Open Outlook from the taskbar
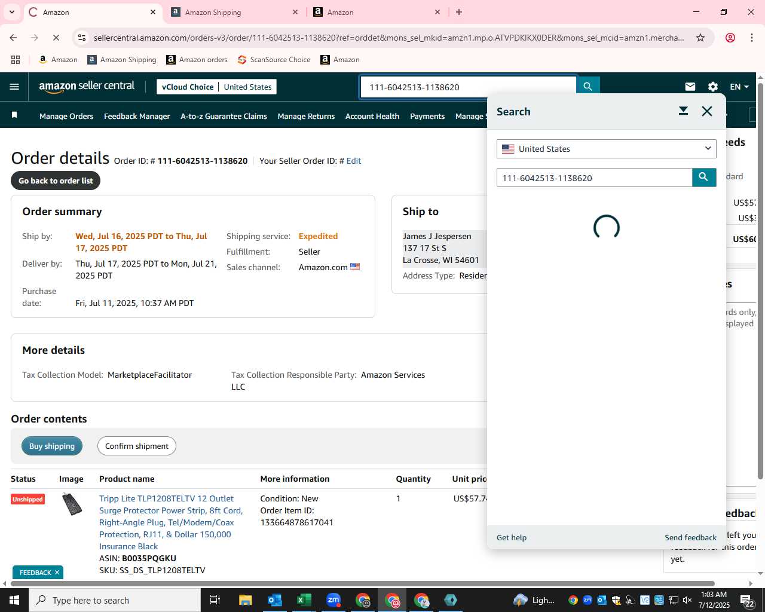The width and height of the screenshot is (765, 612). pyautogui.click(x=274, y=600)
